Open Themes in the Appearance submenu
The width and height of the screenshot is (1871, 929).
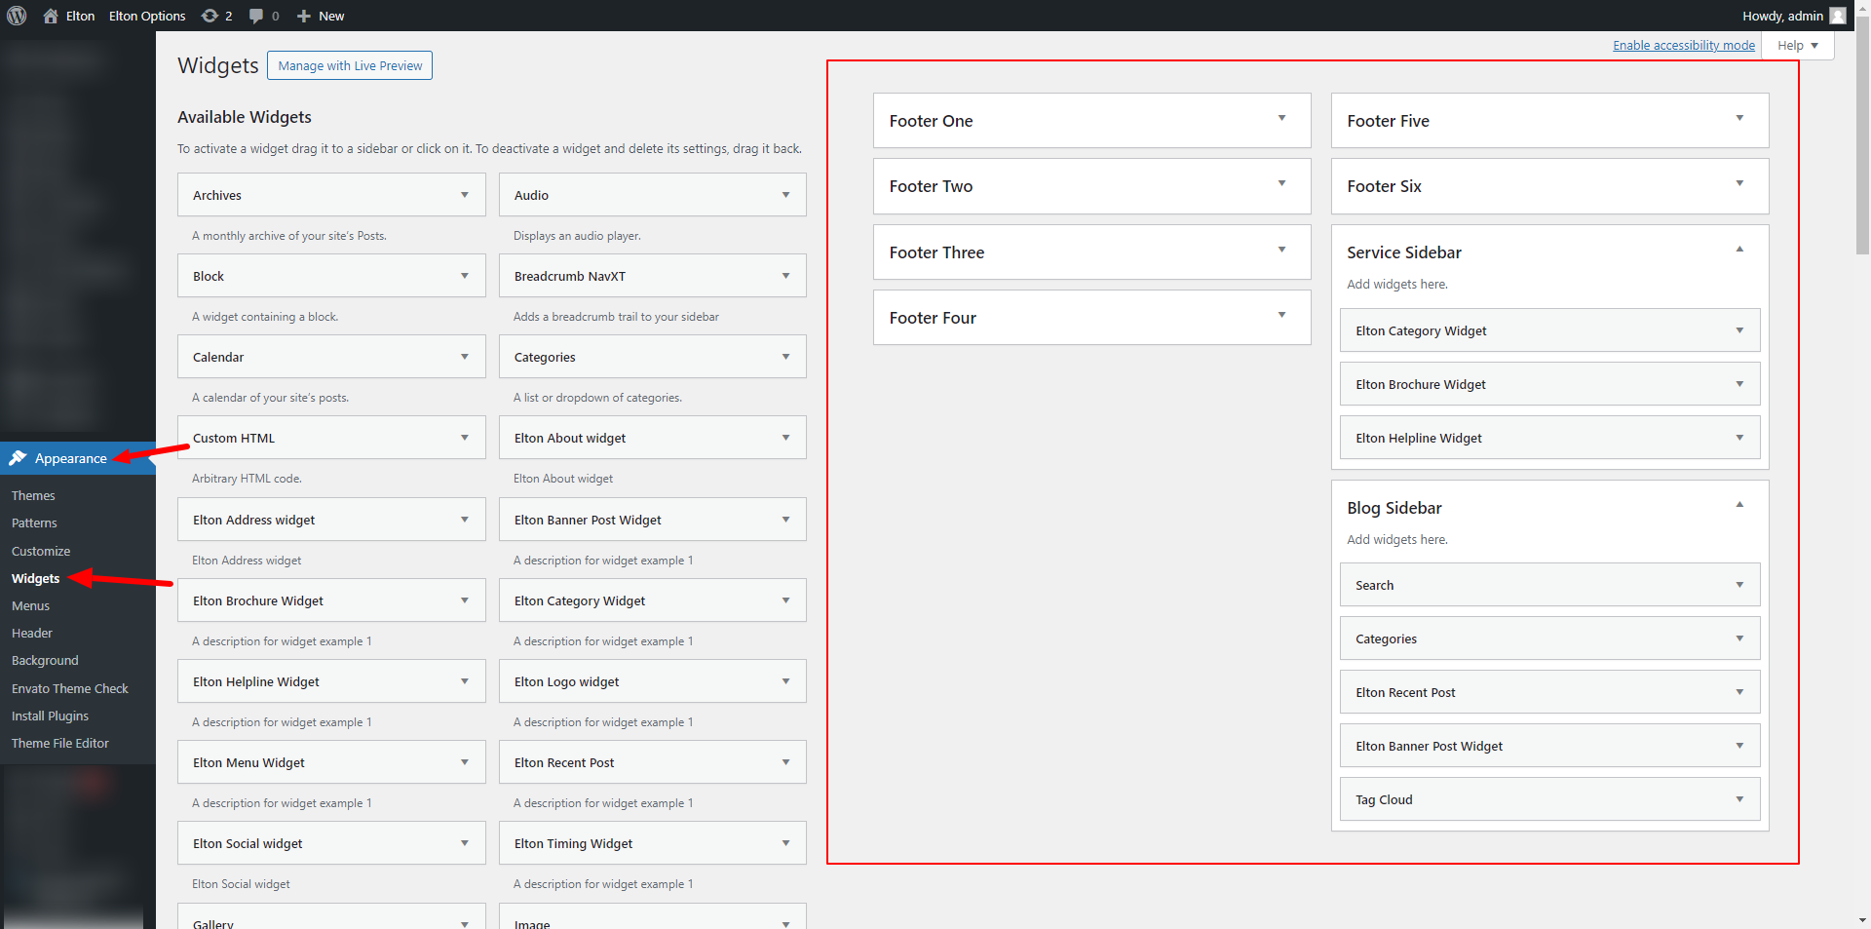coord(33,495)
